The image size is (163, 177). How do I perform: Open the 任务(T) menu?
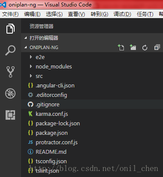click(145, 14)
